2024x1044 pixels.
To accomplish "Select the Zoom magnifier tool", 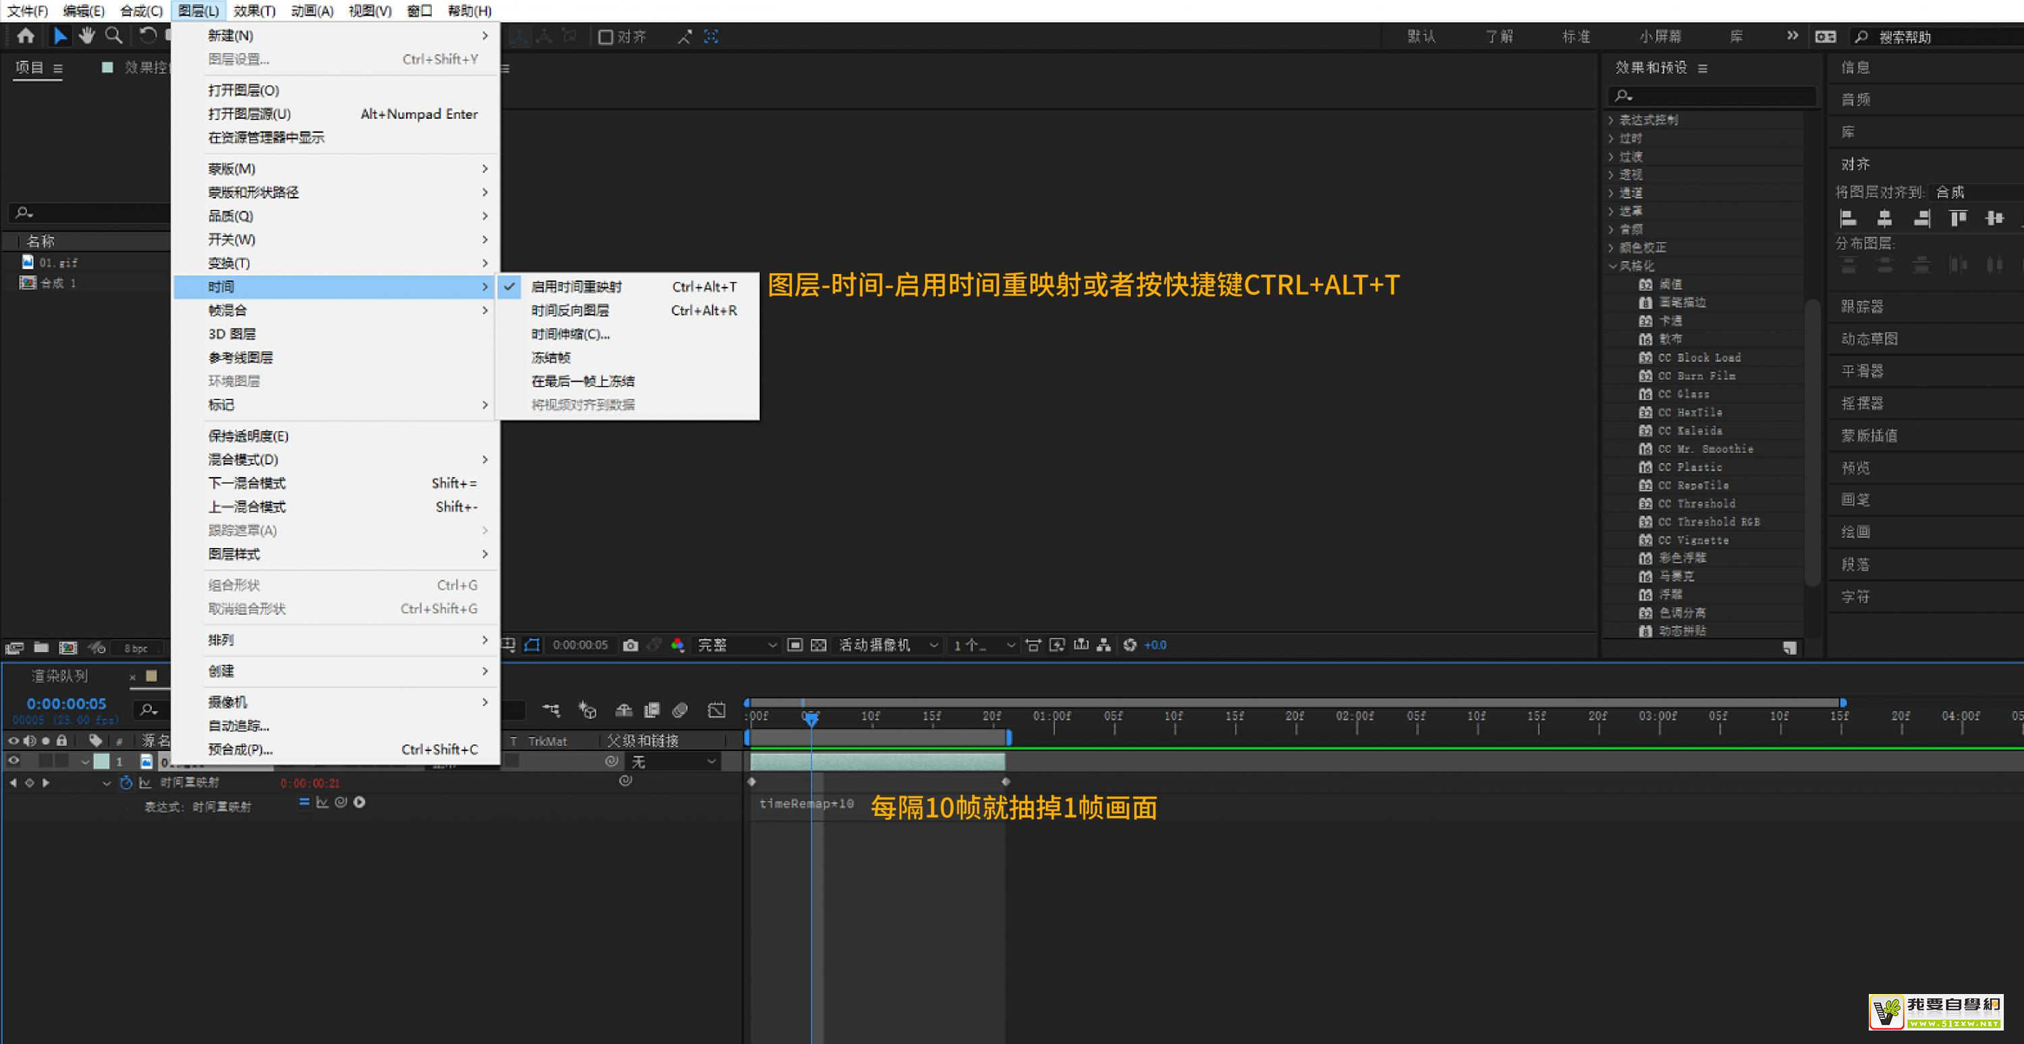I will point(114,36).
